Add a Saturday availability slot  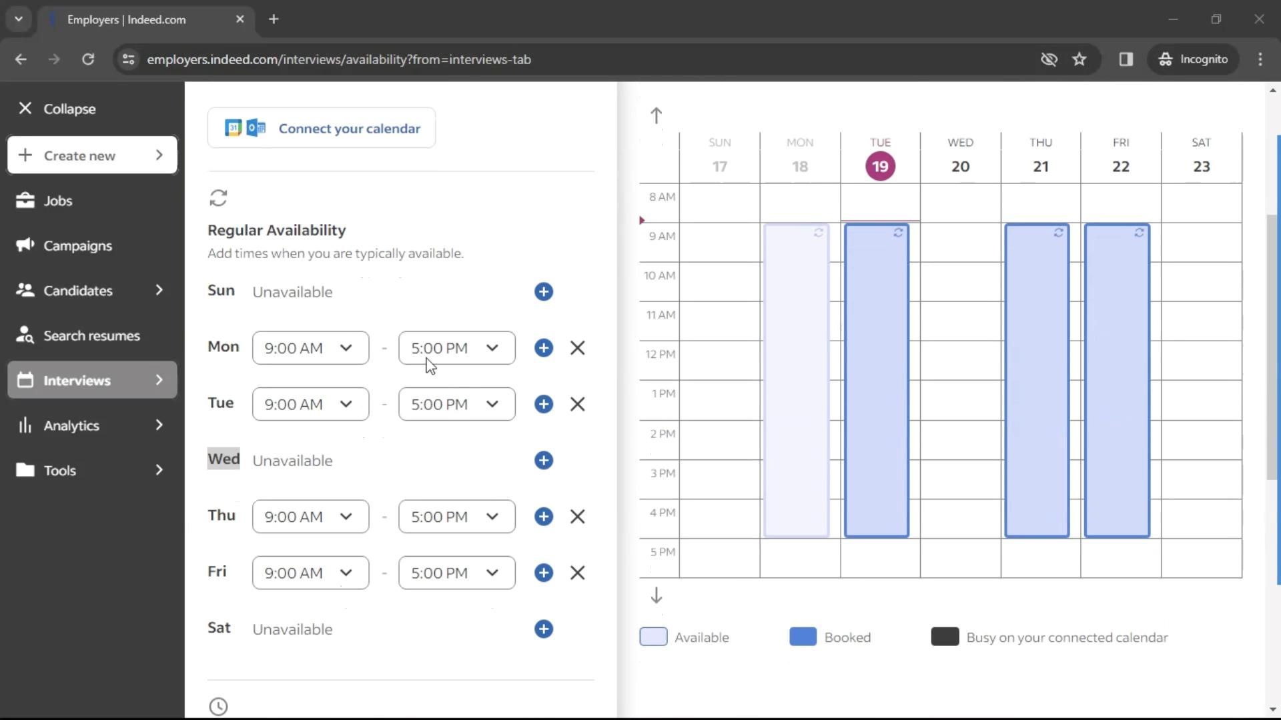(x=543, y=629)
